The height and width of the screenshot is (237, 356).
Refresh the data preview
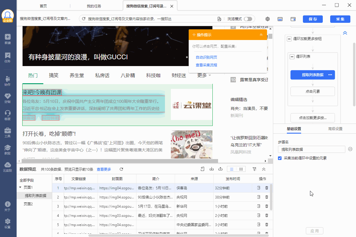121,169
